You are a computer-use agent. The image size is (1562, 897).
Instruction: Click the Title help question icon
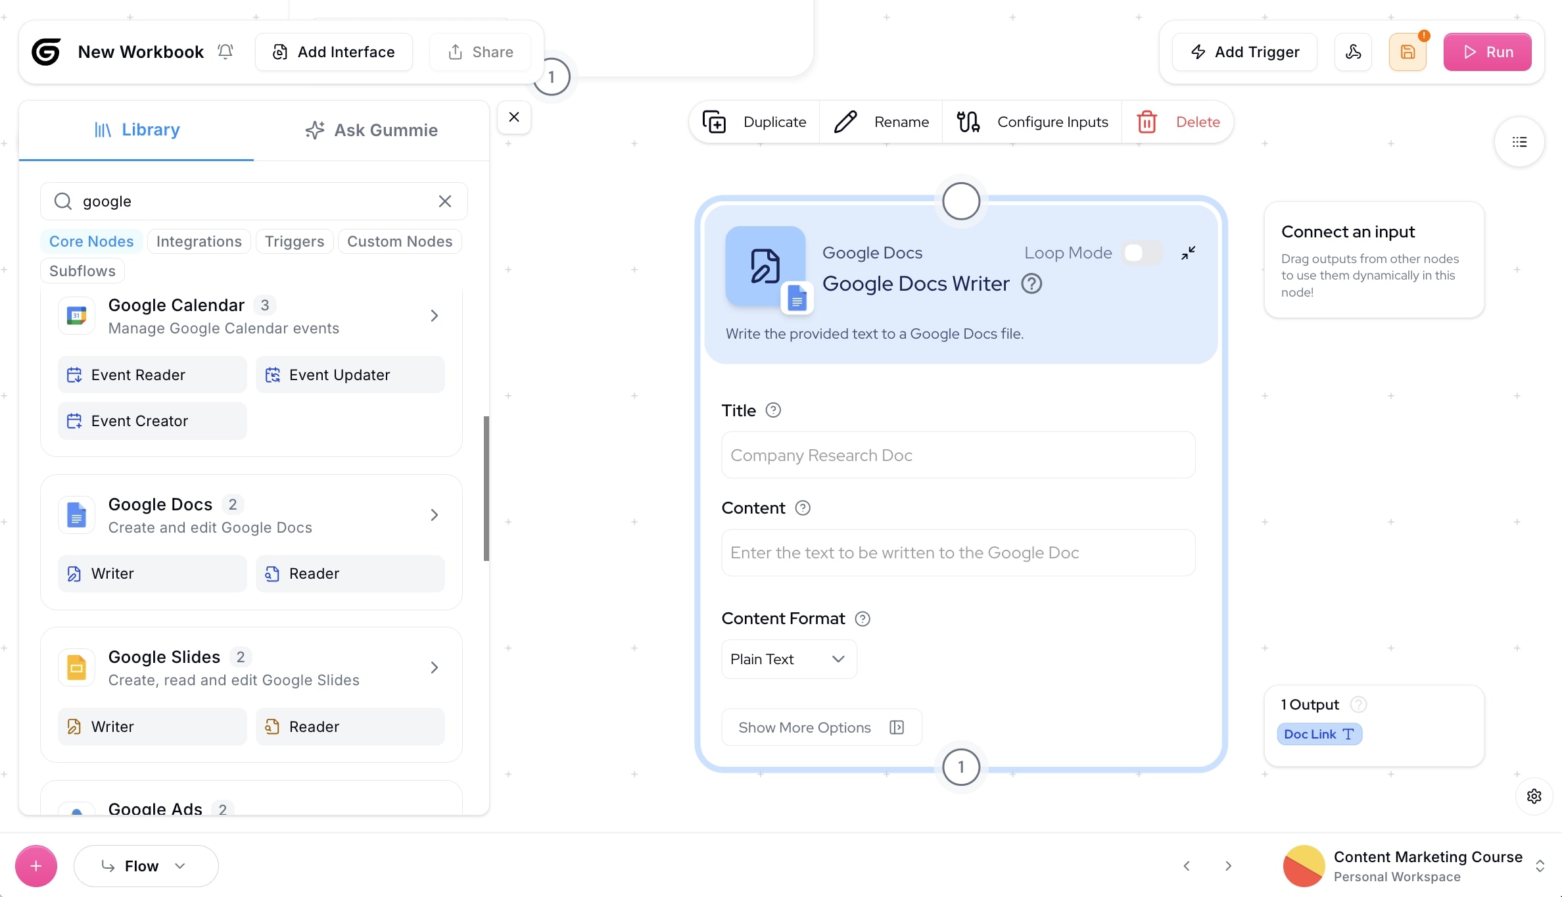[x=773, y=410]
